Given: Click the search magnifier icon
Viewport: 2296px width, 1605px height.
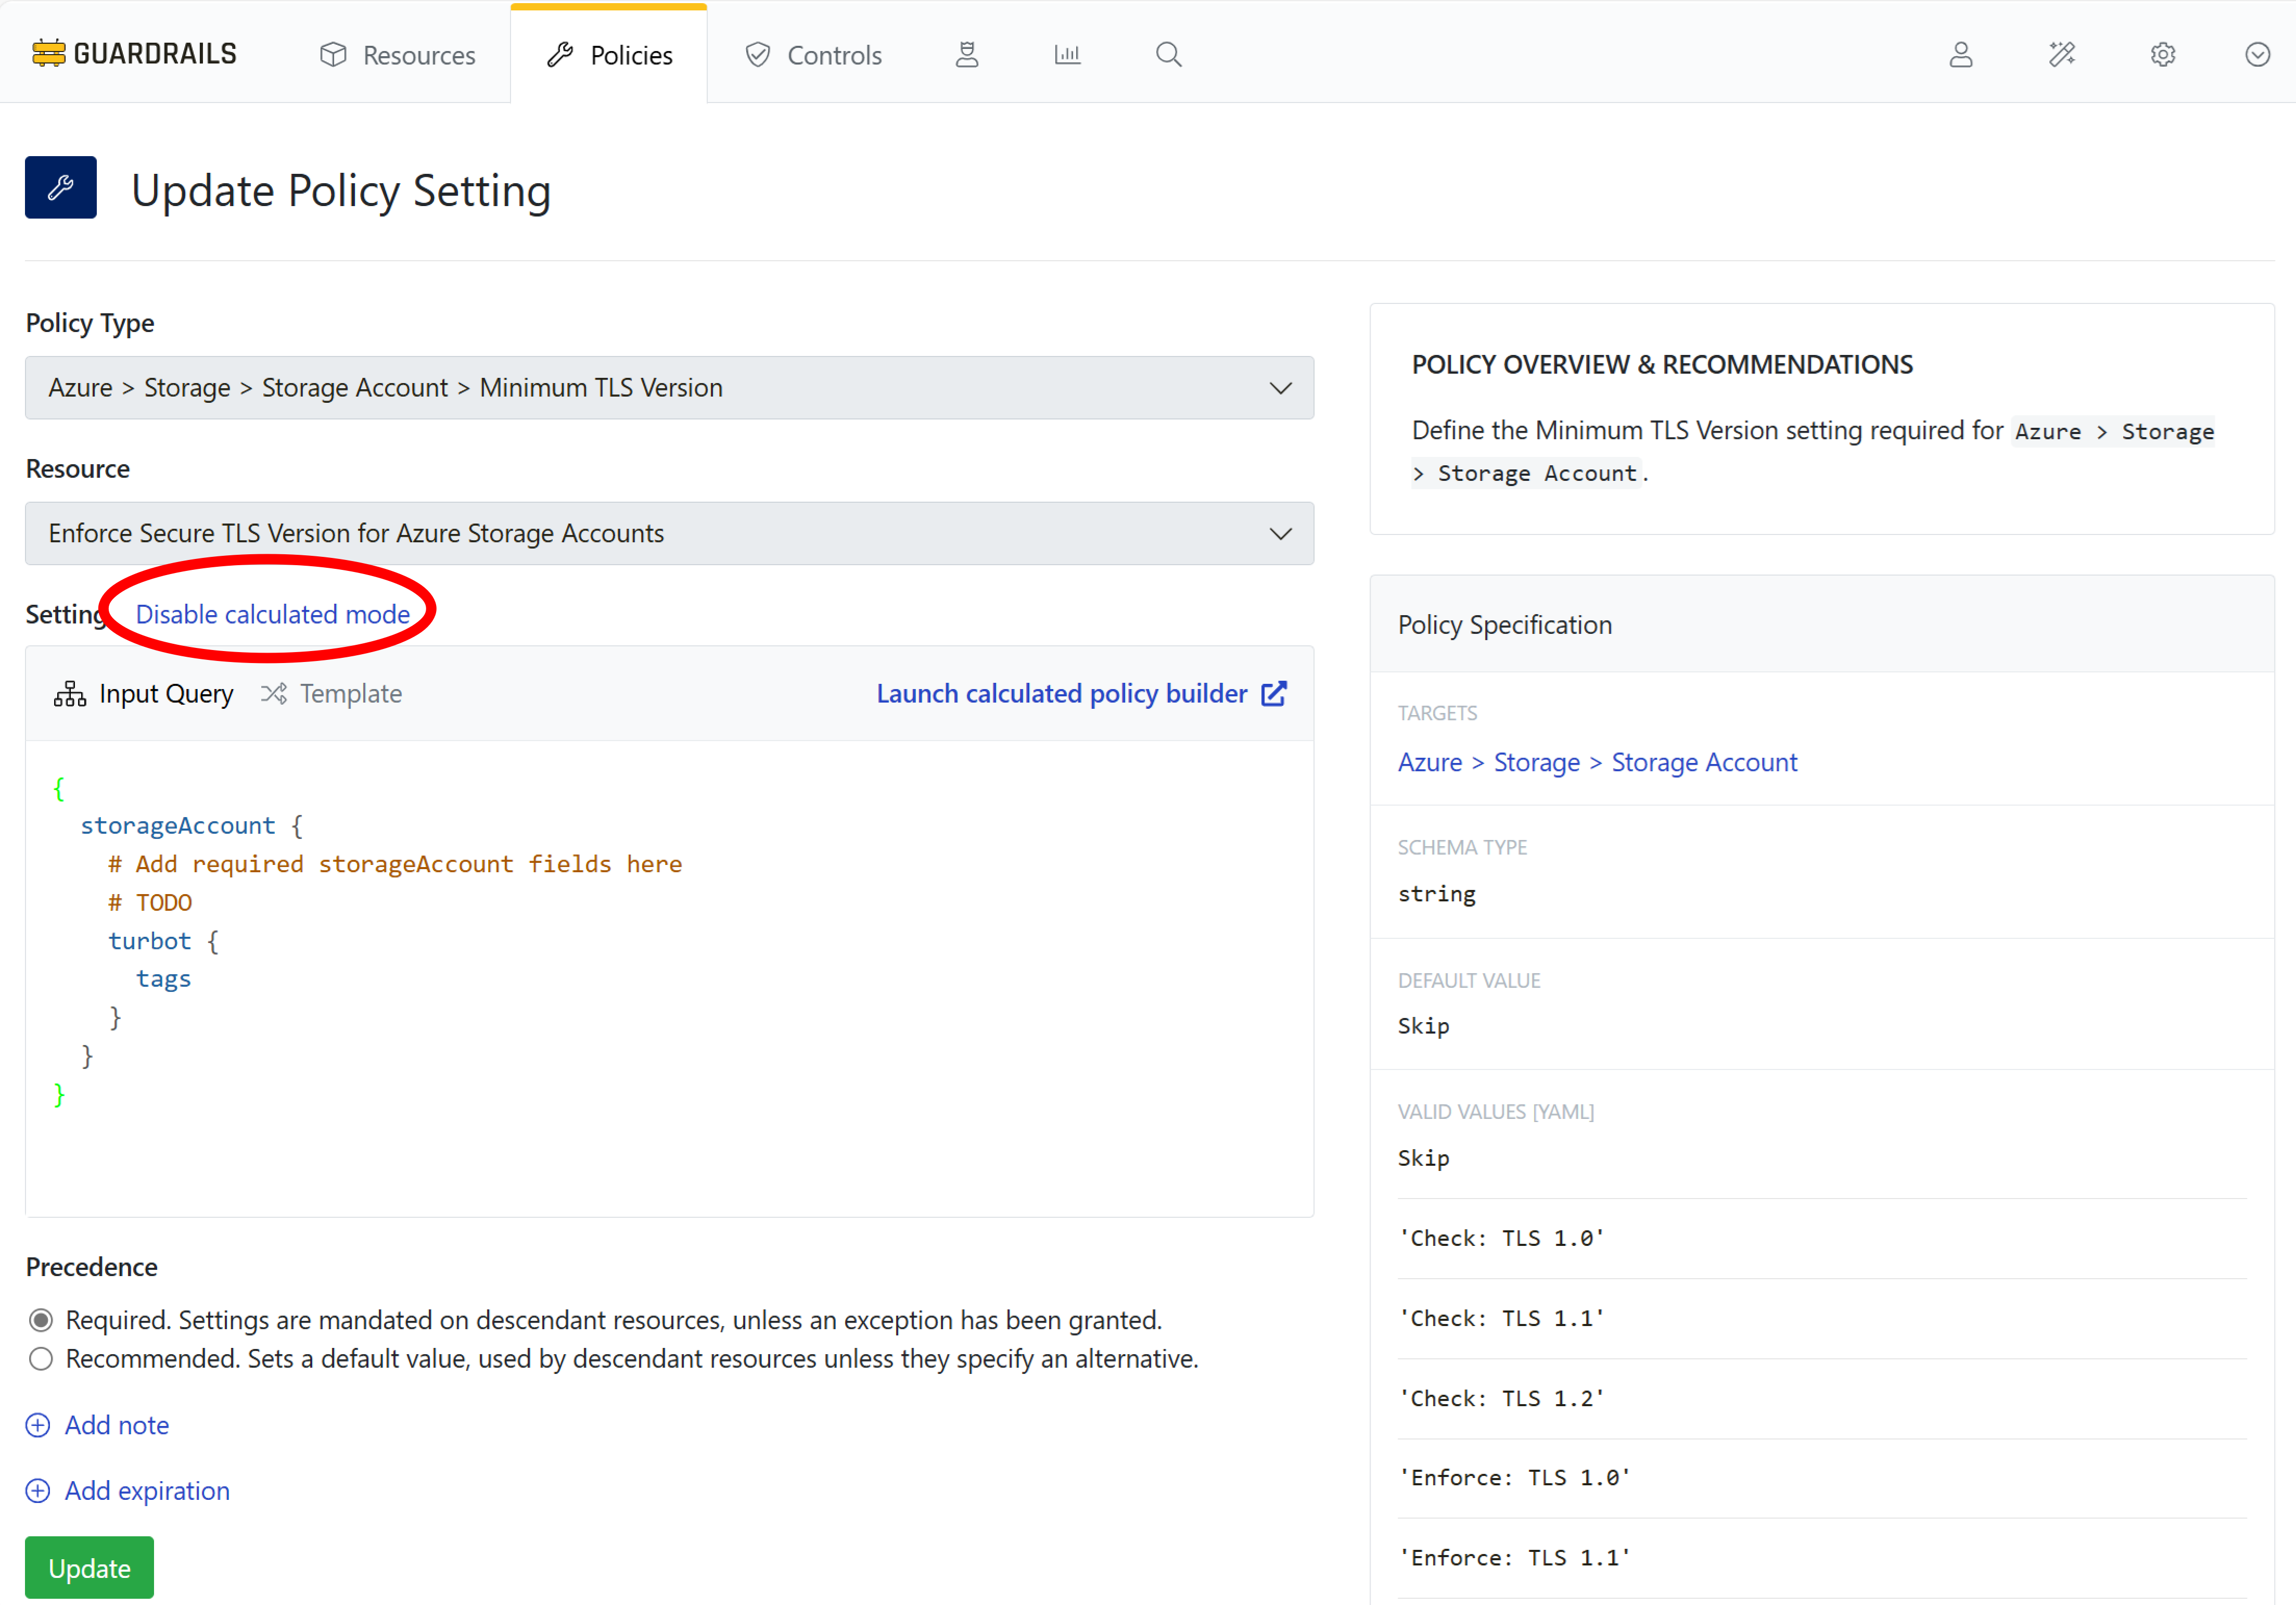Looking at the screenshot, I should pyautogui.click(x=1167, y=54).
